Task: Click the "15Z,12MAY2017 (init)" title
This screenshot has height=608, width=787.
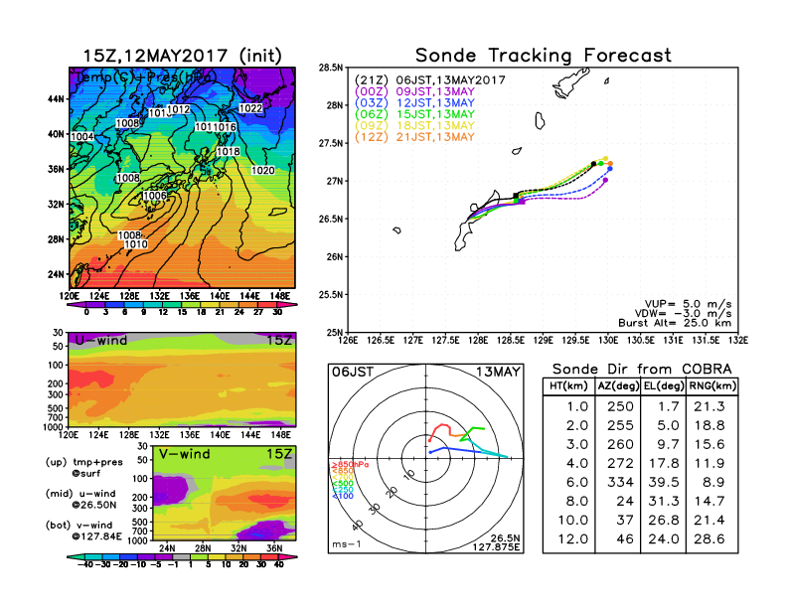Action: pyautogui.click(x=182, y=56)
